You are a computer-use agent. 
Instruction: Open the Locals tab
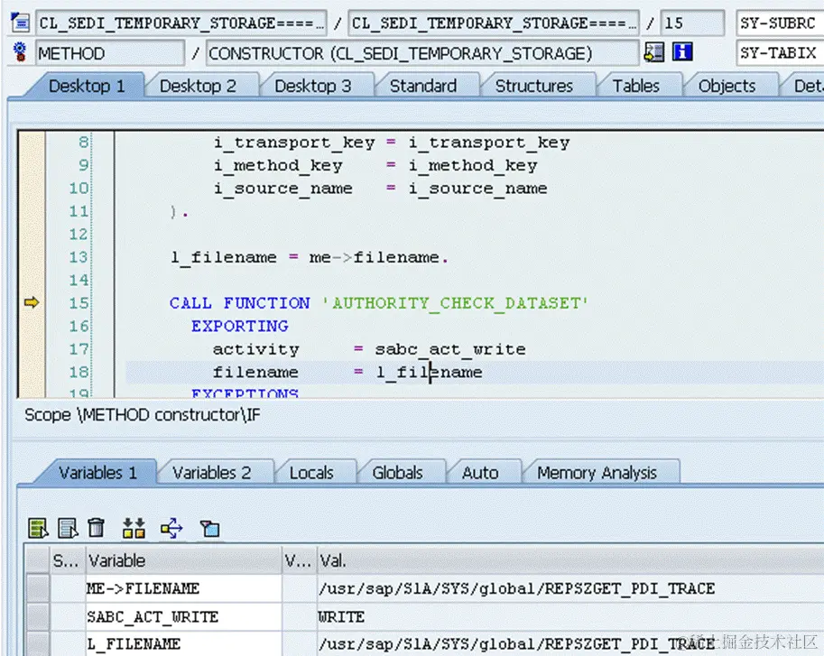[311, 472]
